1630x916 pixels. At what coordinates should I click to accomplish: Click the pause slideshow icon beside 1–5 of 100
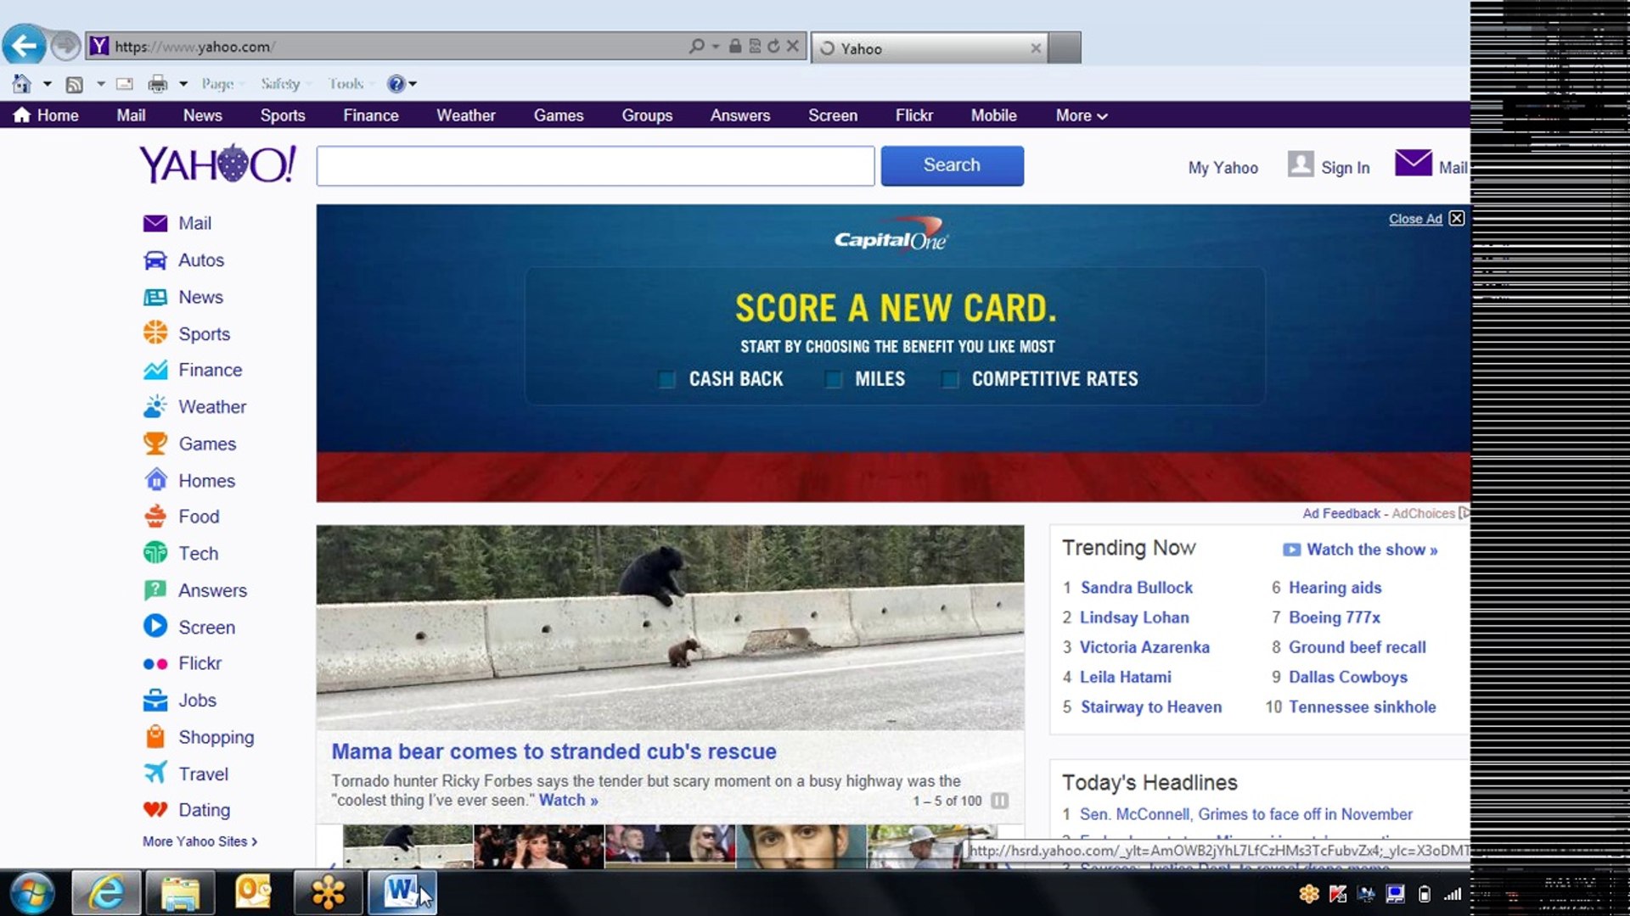[x=1000, y=801]
